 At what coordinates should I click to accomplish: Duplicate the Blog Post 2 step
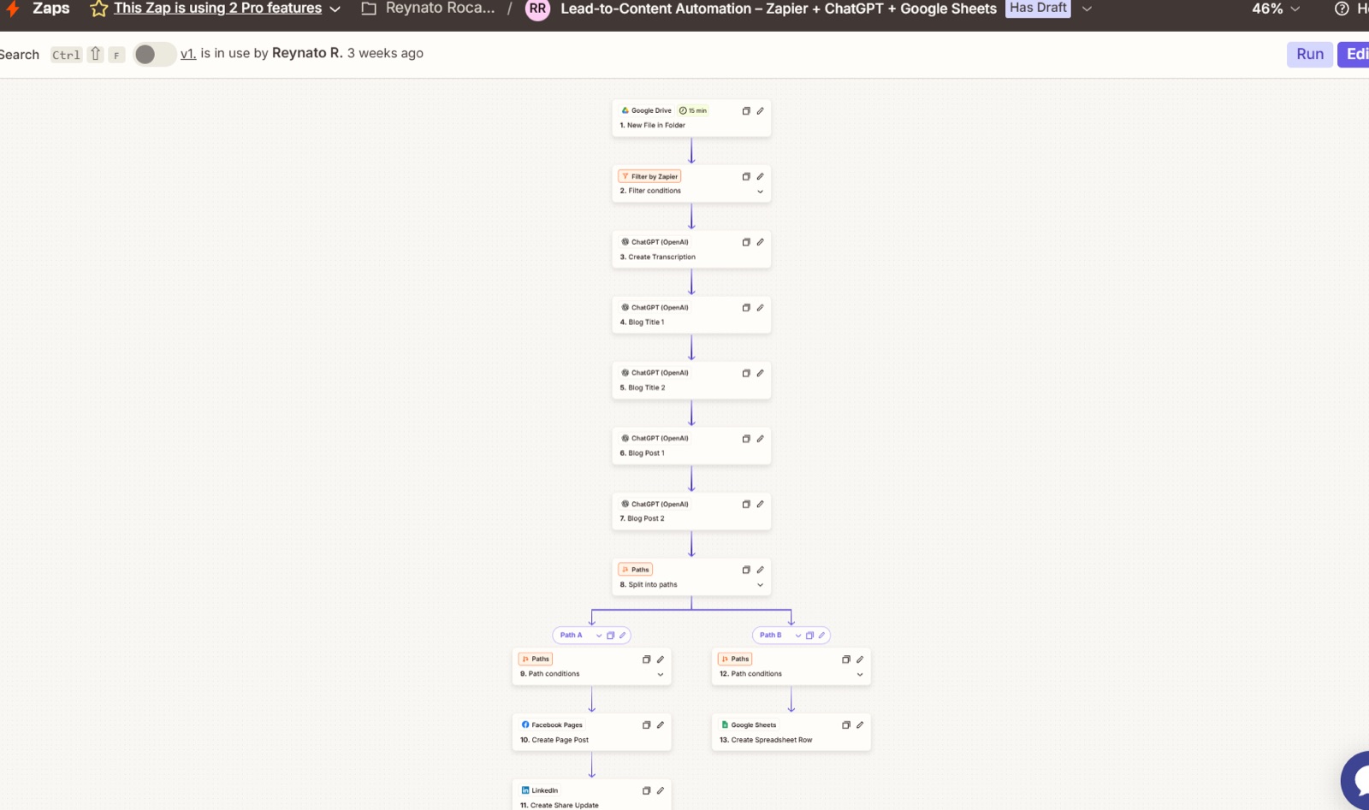746,505
